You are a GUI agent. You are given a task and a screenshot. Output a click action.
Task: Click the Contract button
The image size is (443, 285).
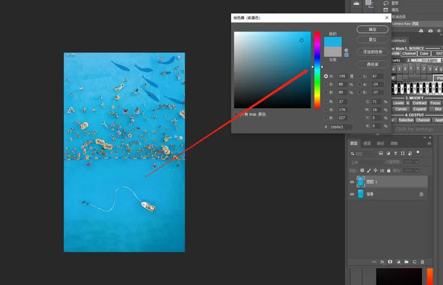coord(420,103)
